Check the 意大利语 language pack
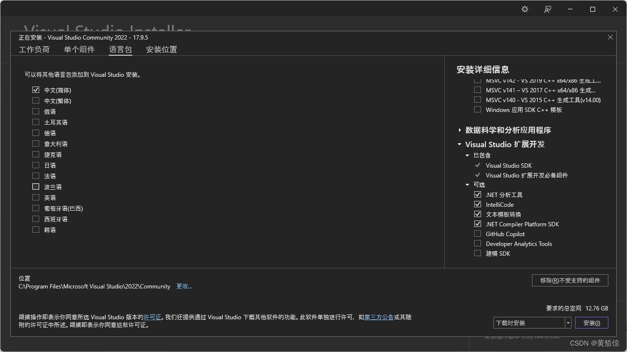The height and width of the screenshot is (352, 627). pos(36,144)
